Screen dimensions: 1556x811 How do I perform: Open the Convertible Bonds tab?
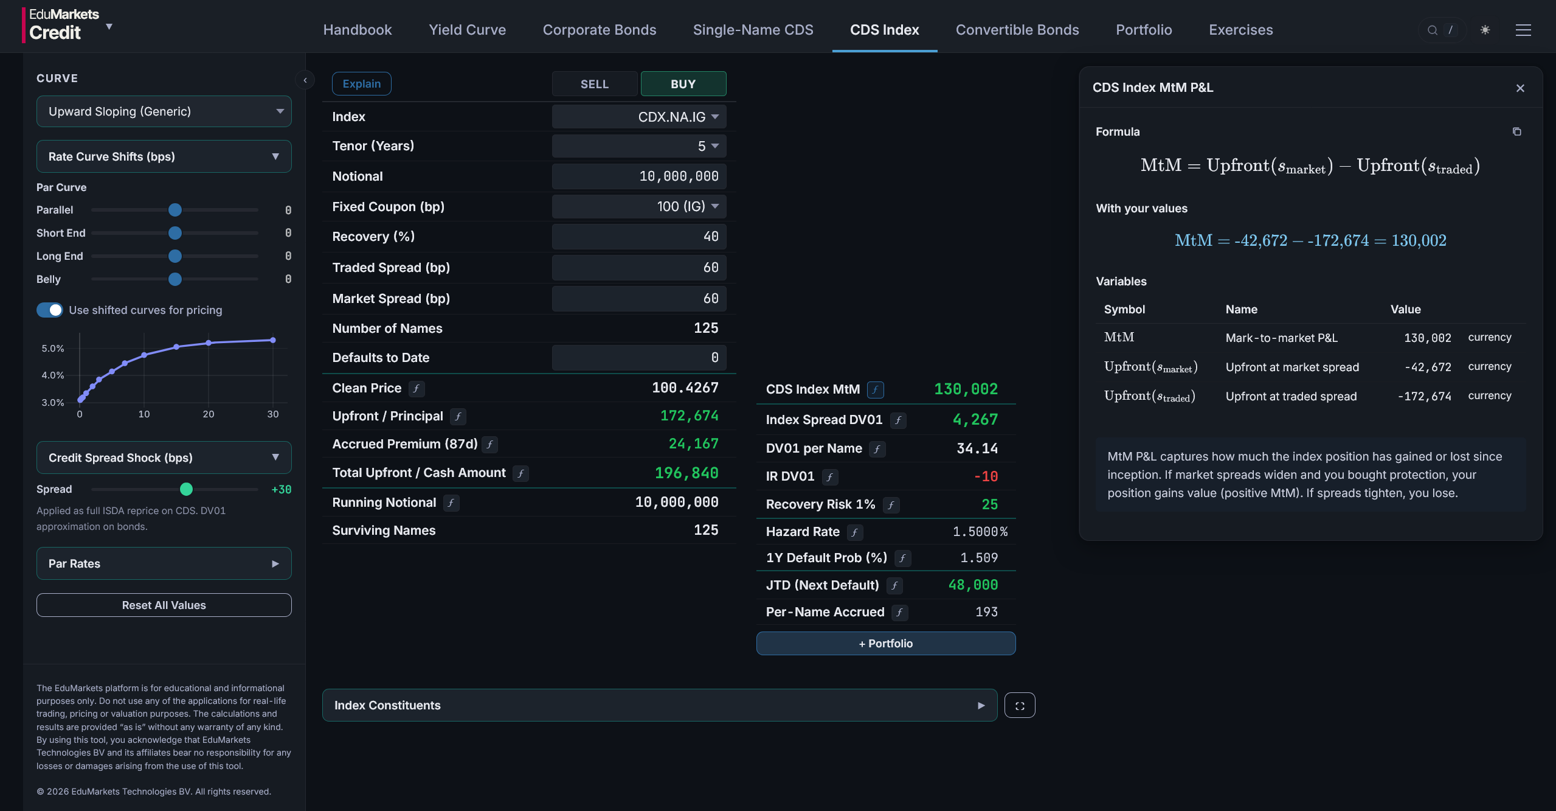(1017, 30)
